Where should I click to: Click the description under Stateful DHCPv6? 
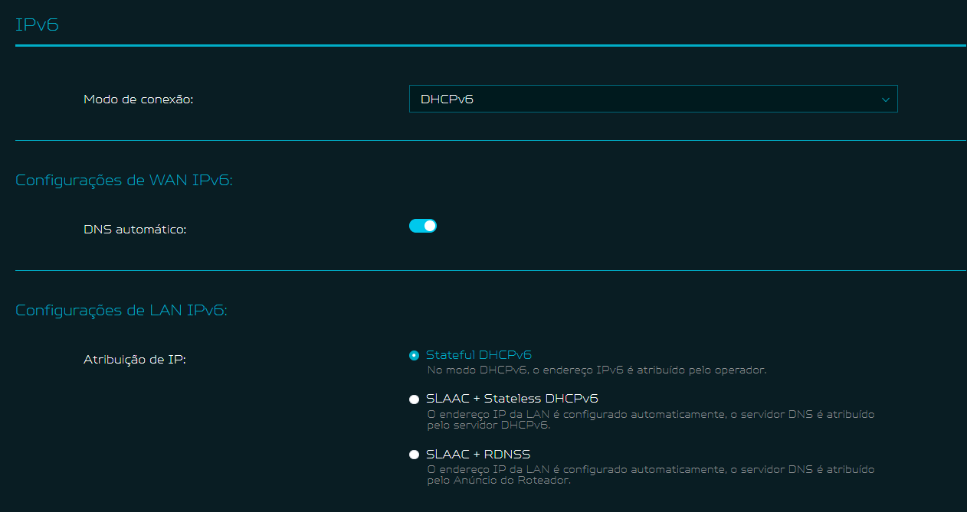coord(596,370)
